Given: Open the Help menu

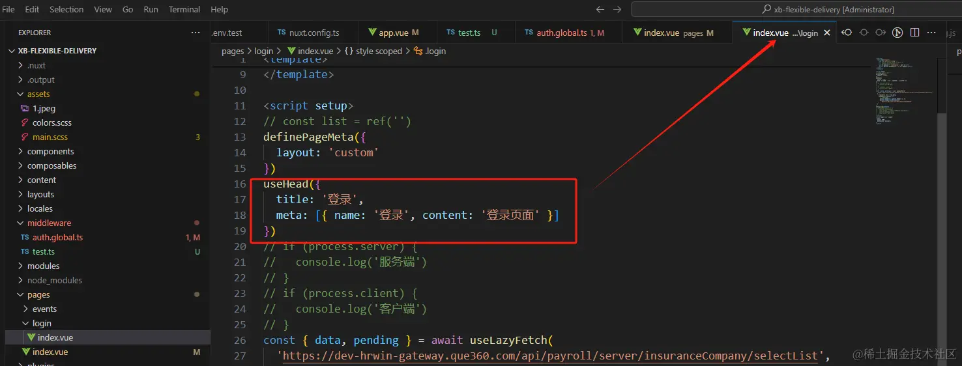Looking at the screenshot, I should click(x=220, y=10).
